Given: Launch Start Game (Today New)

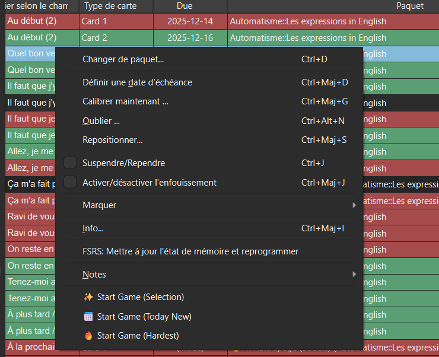Looking at the screenshot, I should coord(209,317).
